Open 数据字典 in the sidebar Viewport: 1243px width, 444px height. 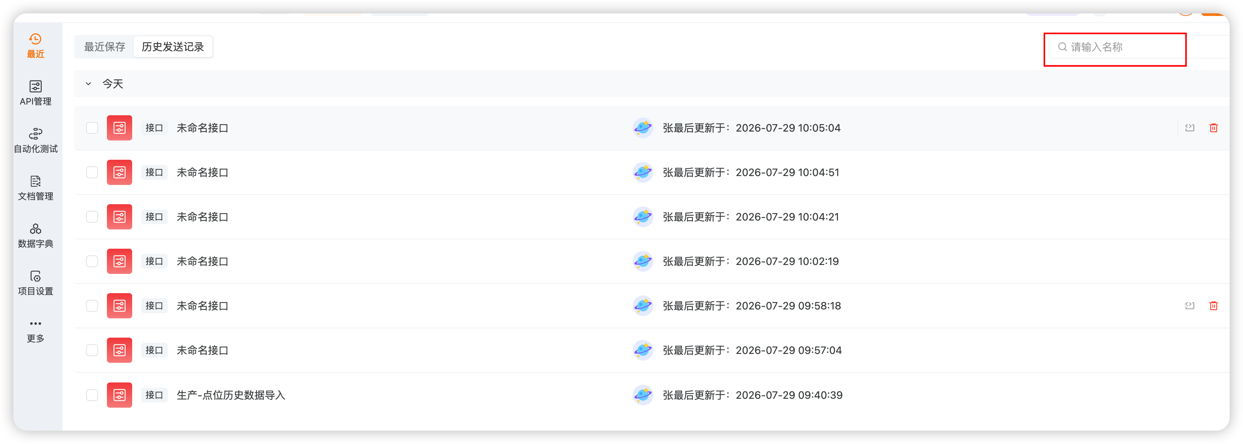35,235
